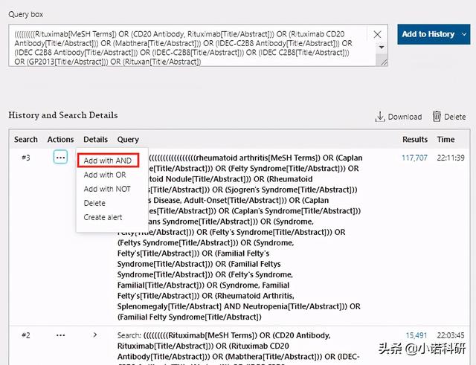Click the Results column header
This screenshot has width=476, height=365.
[414, 139]
